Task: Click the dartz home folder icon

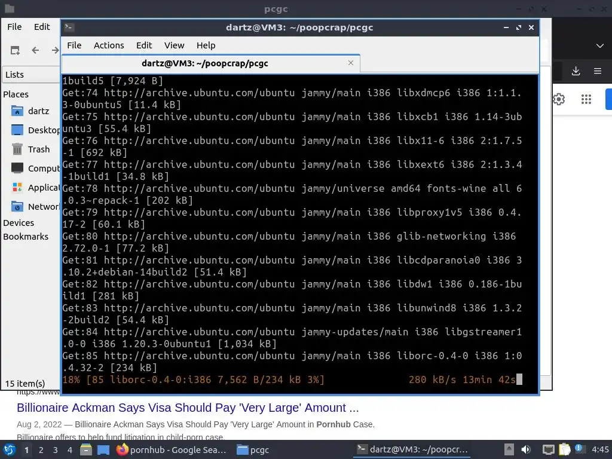Action: coord(17,111)
